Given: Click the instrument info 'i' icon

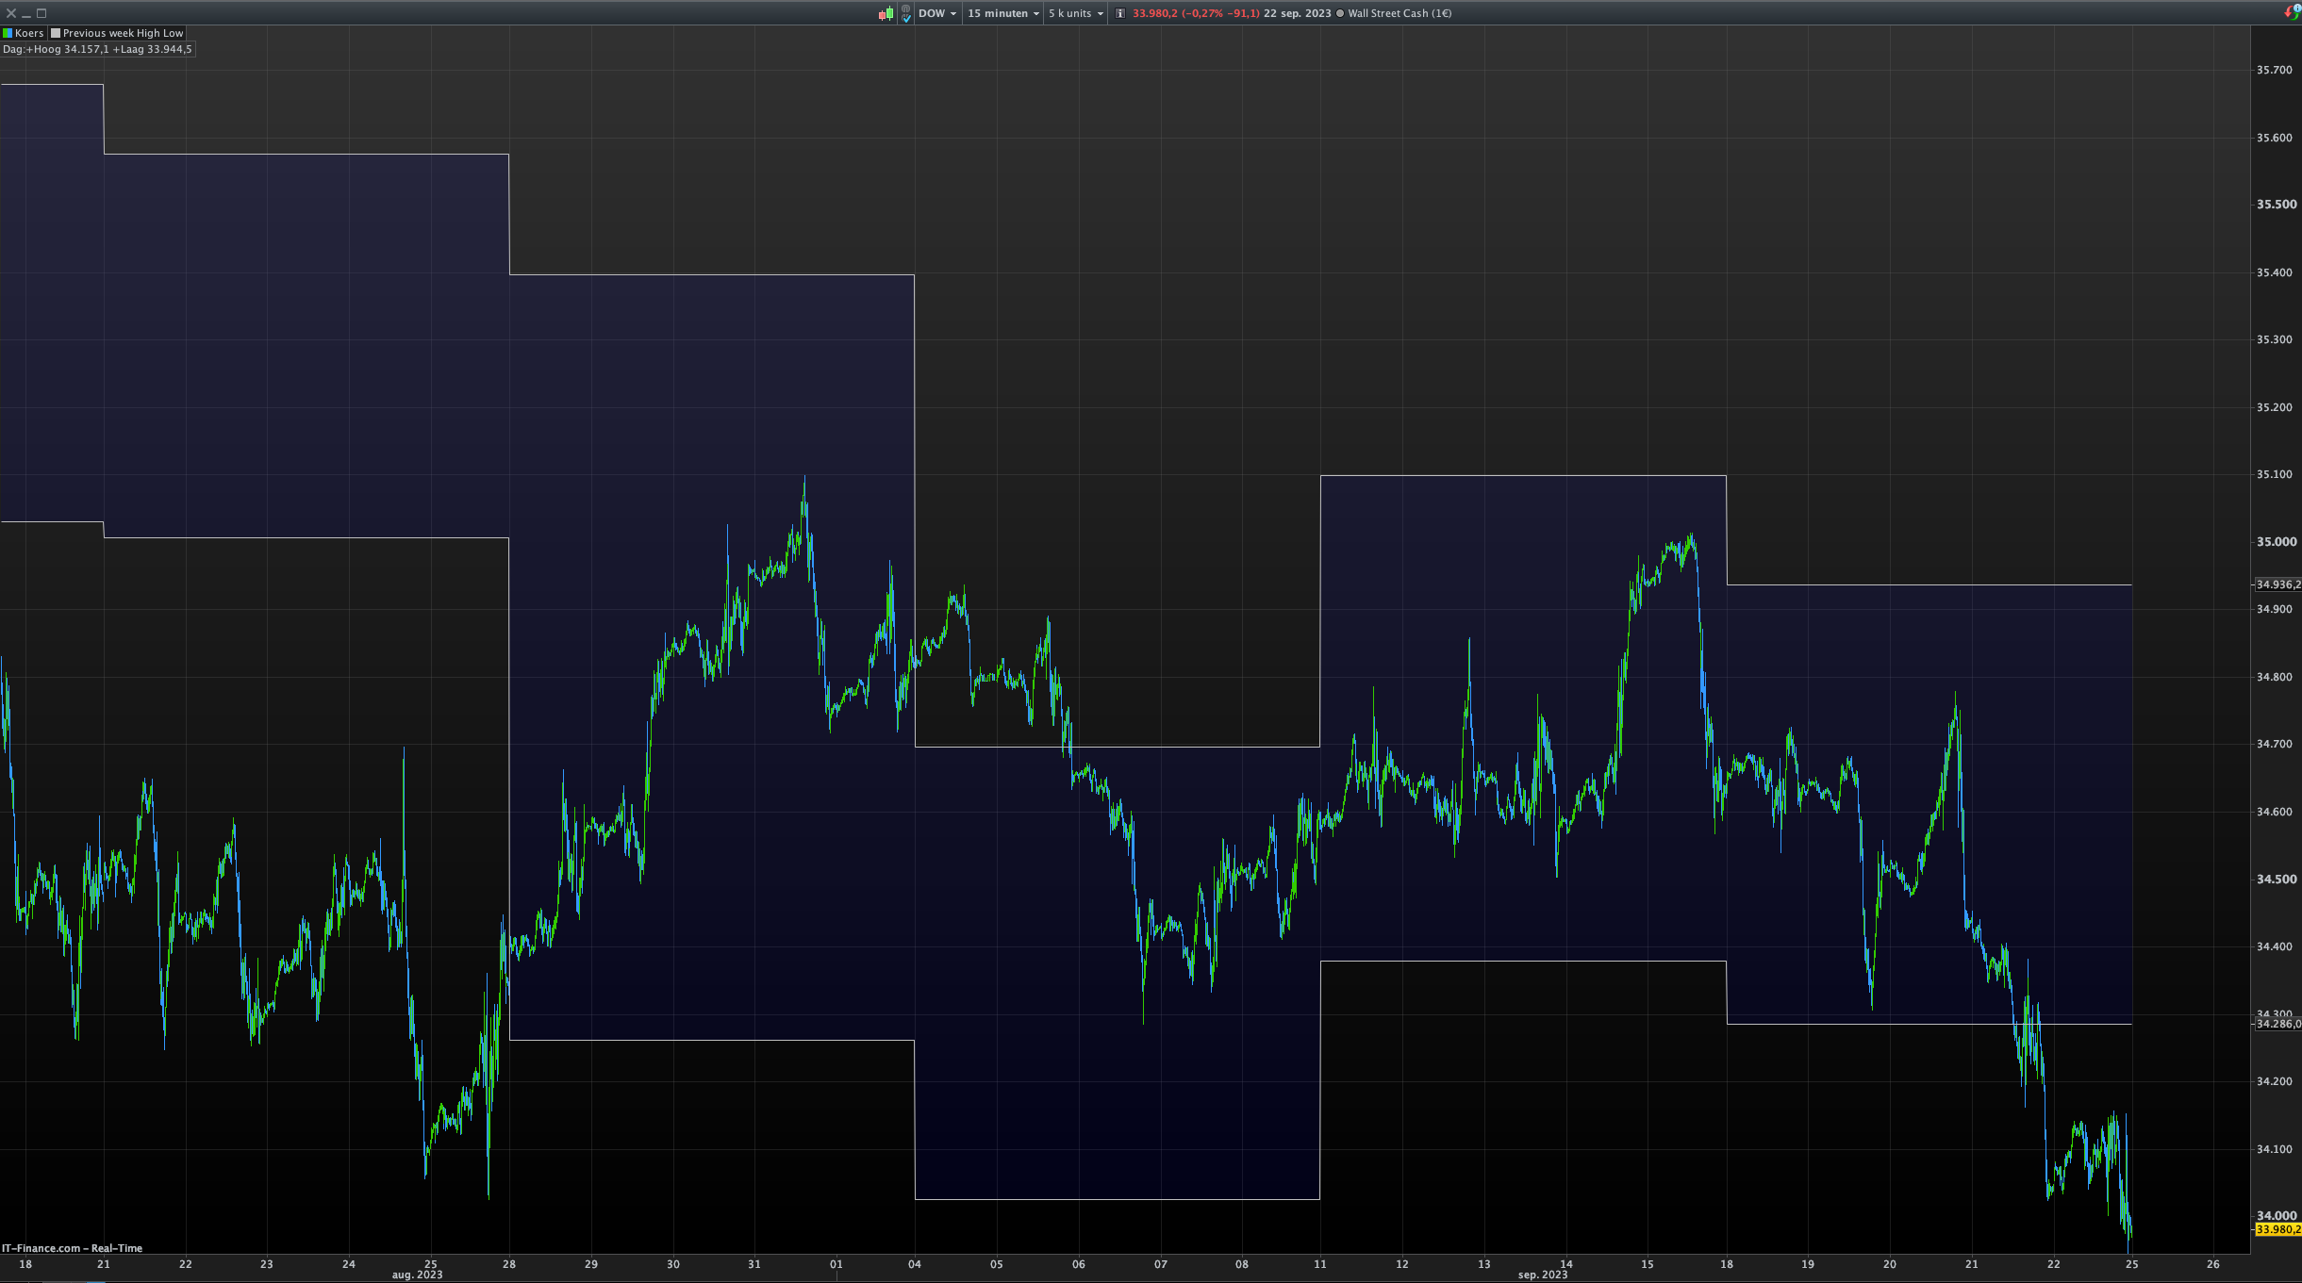Looking at the screenshot, I should coord(1120,13).
